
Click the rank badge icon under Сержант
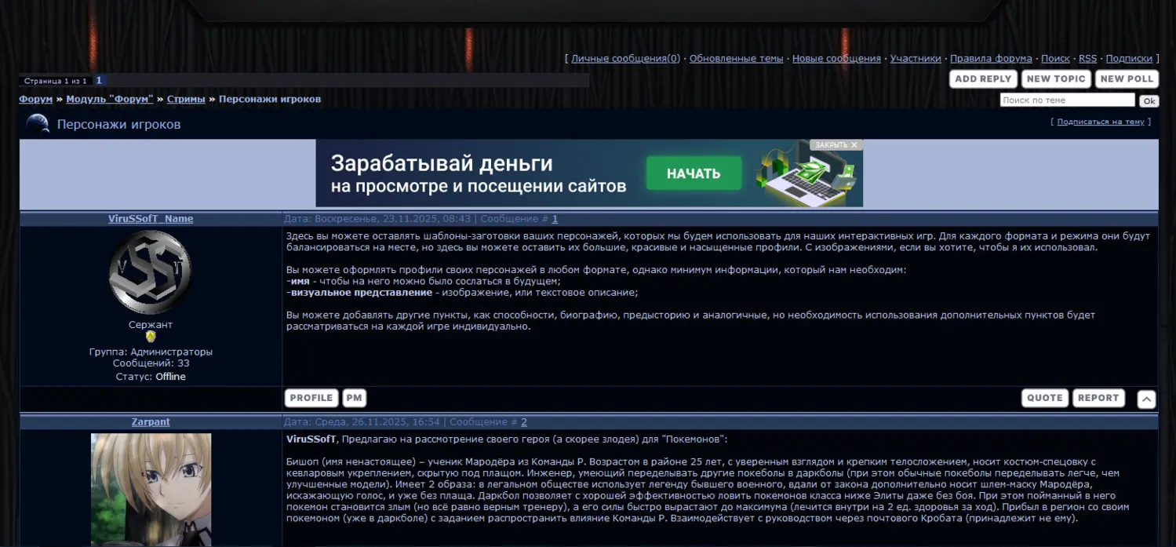[151, 337]
